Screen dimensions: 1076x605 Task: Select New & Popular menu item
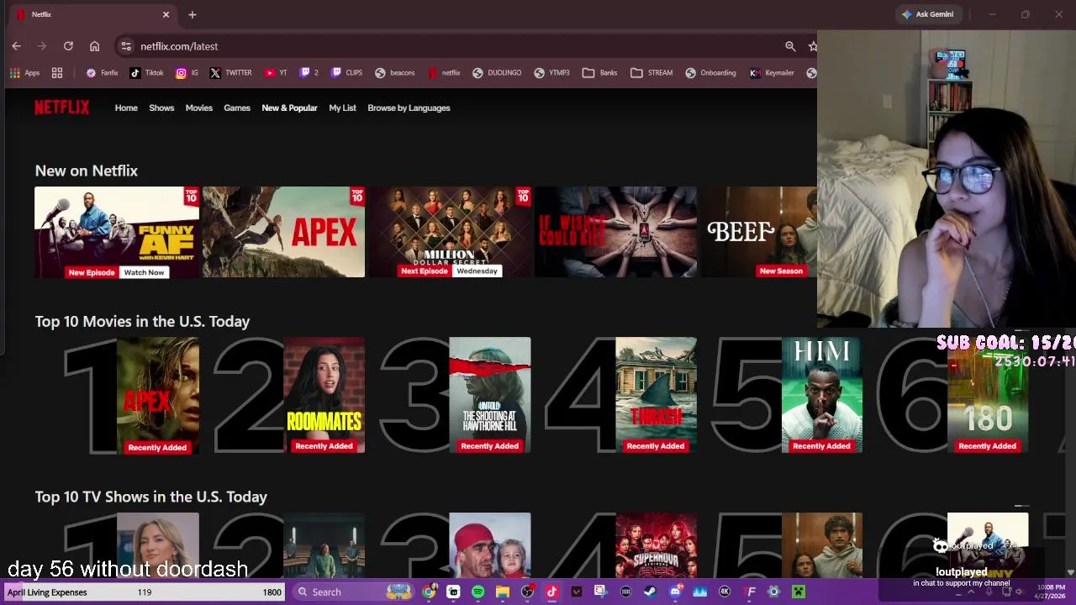(289, 108)
